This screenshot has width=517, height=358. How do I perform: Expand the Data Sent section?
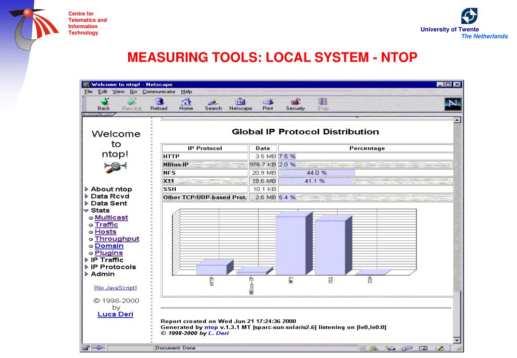(x=86, y=203)
